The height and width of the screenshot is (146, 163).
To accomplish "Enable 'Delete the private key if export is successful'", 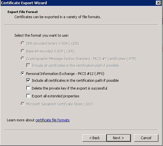I will [x=28, y=88].
